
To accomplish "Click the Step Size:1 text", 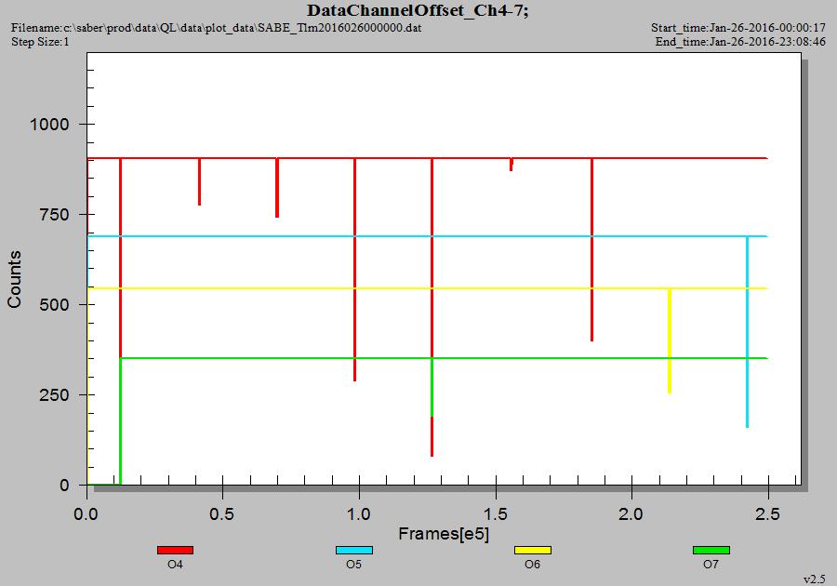I will (x=40, y=42).
